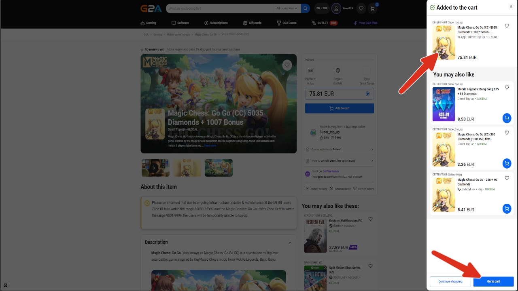The height and width of the screenshot is (291, 518).
Task: Click the G2A logo in header
Action: (151, 8)
